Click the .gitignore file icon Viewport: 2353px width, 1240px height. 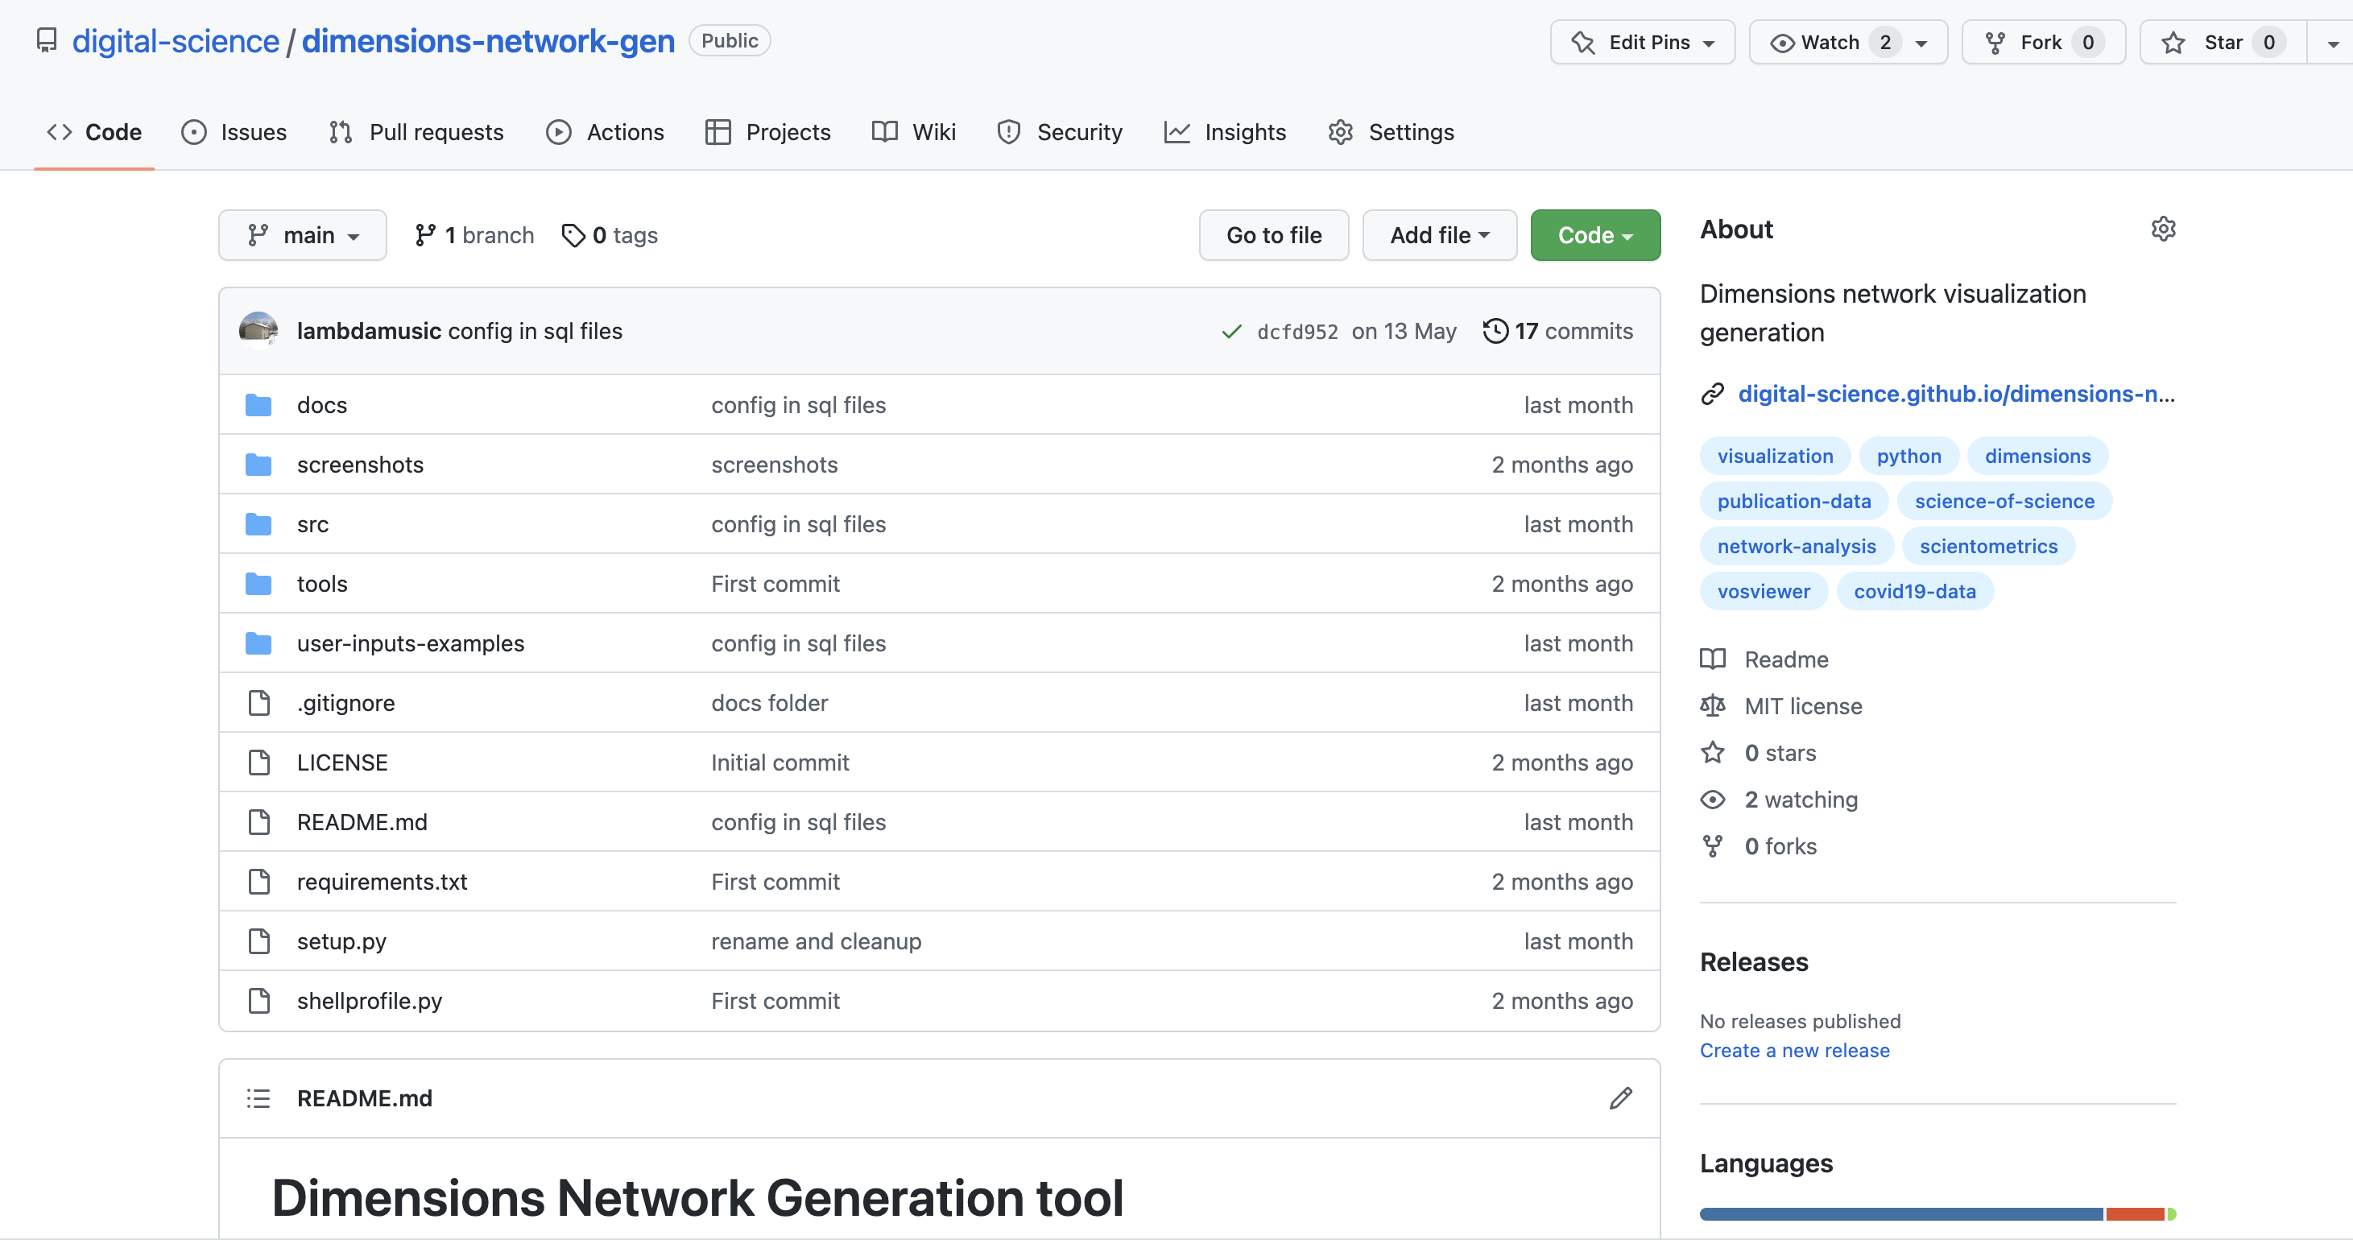[x=259, y=702]
